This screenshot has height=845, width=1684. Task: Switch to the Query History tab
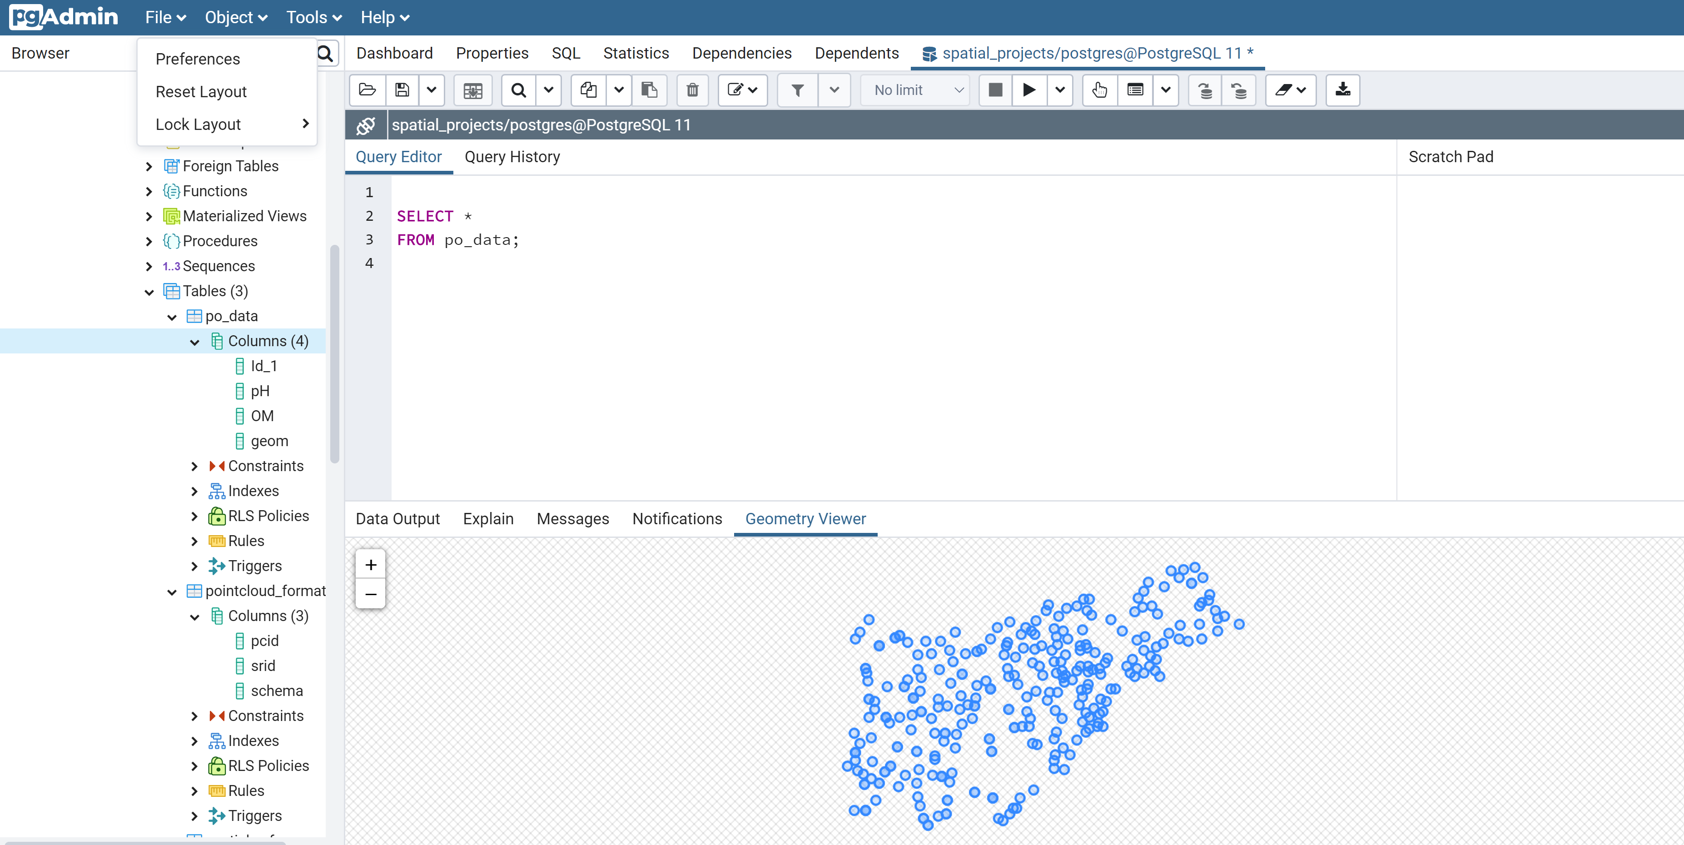click(512, 156)
